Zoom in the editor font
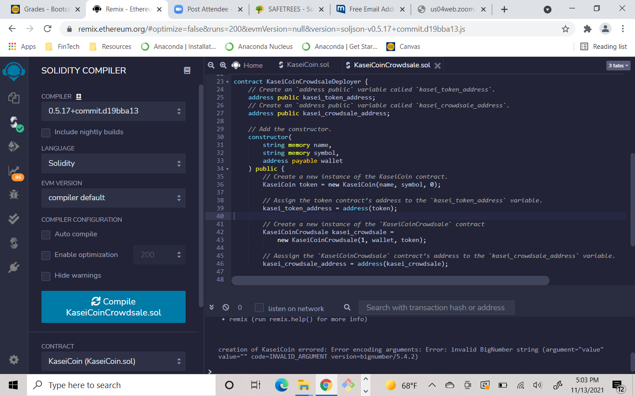Screen dimensions: 635x396 click(223, 65)
